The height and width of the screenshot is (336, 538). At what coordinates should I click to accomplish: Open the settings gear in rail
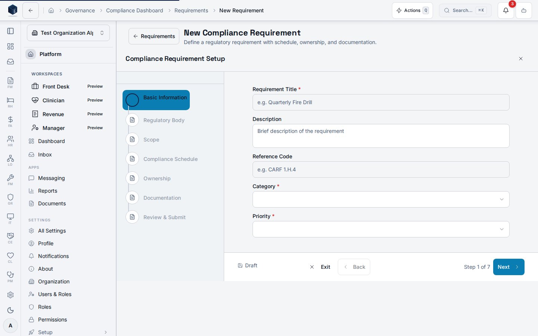pos(10,295)
